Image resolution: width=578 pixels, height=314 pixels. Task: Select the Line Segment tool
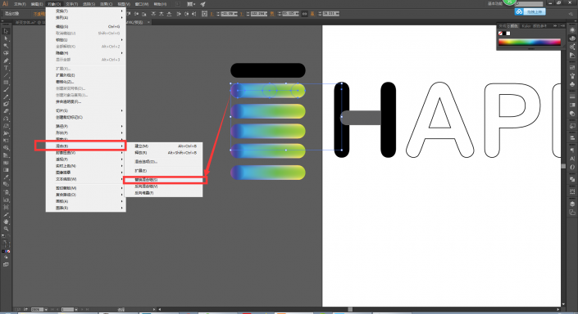[x=6, y=75]
